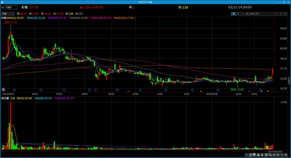Click the fourth period button after 月
This screenshot has width=291, height=158.
pyautogui.click(x=248, y=14)
